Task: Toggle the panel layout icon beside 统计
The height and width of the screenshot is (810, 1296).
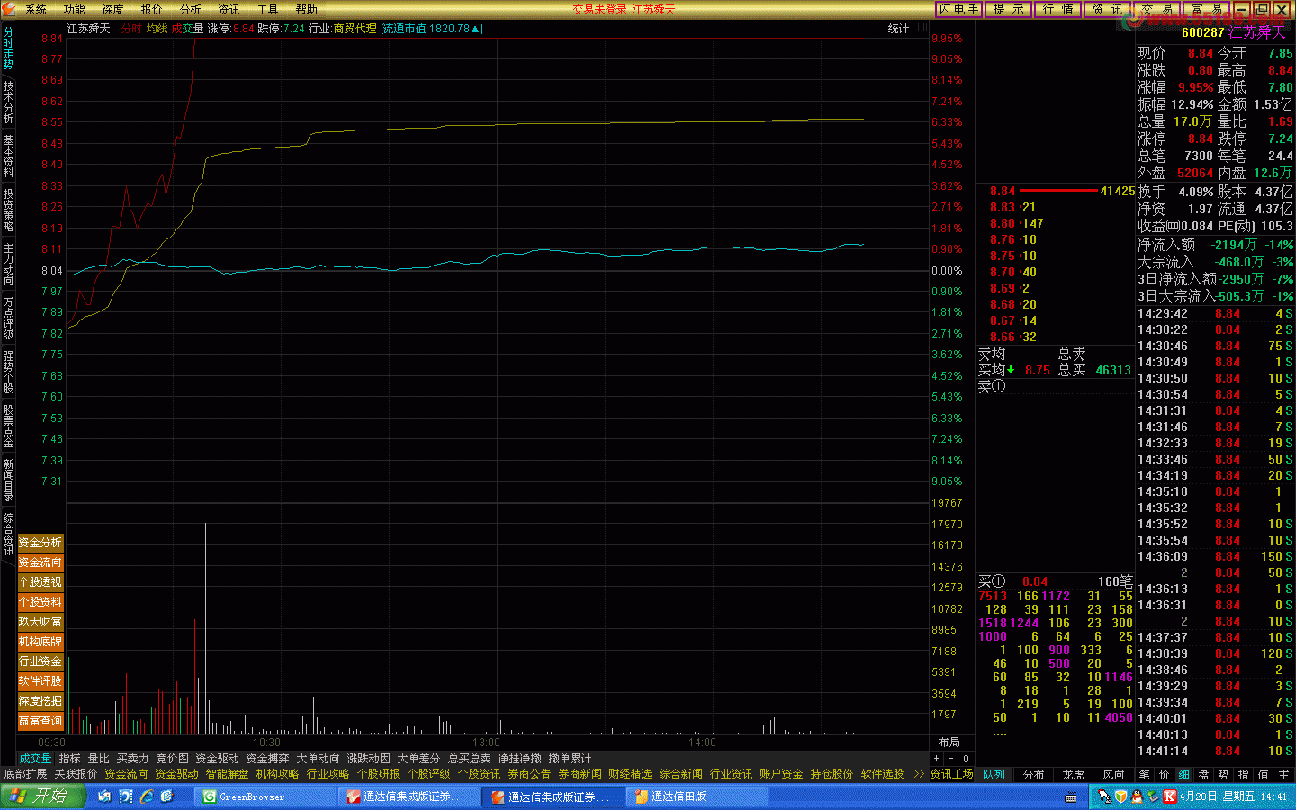Action: (x=922, y=28)
